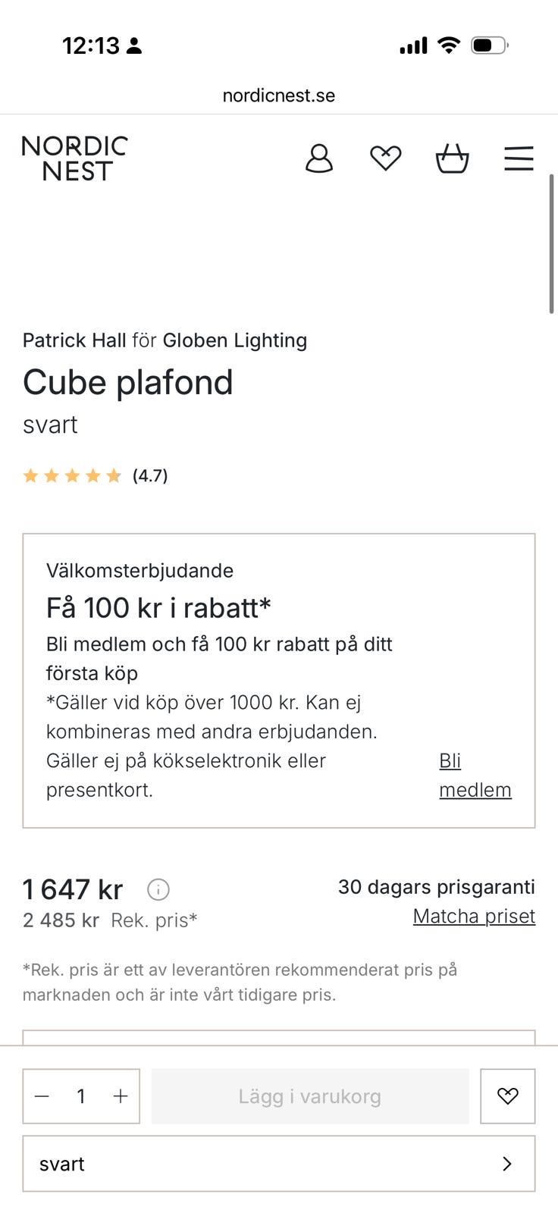This screenshot has width=558, height=1213.
Task: Follow the Bli medlem link
Action: (475, 775)
